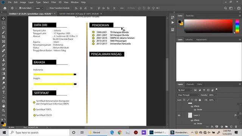Viewport: 242px width, 136px height.
Task: Click align left edges icon
Action: click(76, 8)
